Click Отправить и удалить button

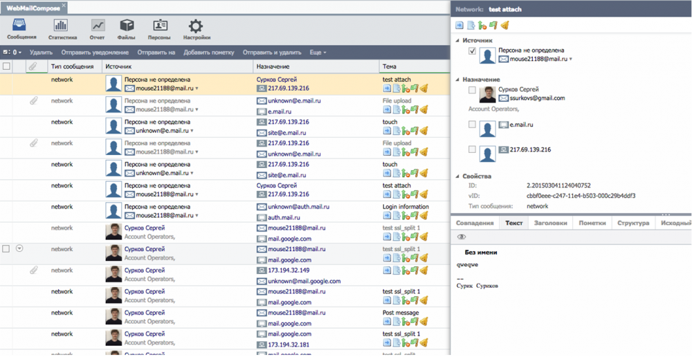(x=272, y=52)
